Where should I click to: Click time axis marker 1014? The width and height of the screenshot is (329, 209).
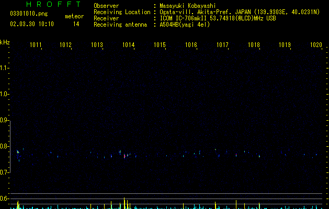pos(129,44)
